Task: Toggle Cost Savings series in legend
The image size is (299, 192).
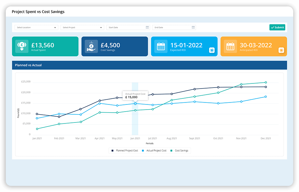Action: [179, 151]
